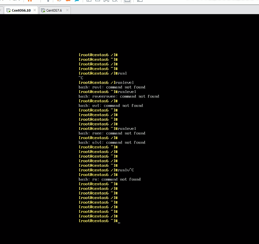
Task: Open the stretch guest display options
Action: pyautogui.click(x=140, y=1)
